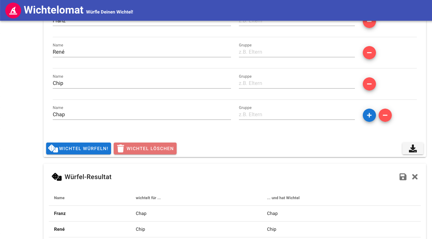Remove the Chap participant row
Viewport: 432px width, 239px height.
tap(385, 115)
